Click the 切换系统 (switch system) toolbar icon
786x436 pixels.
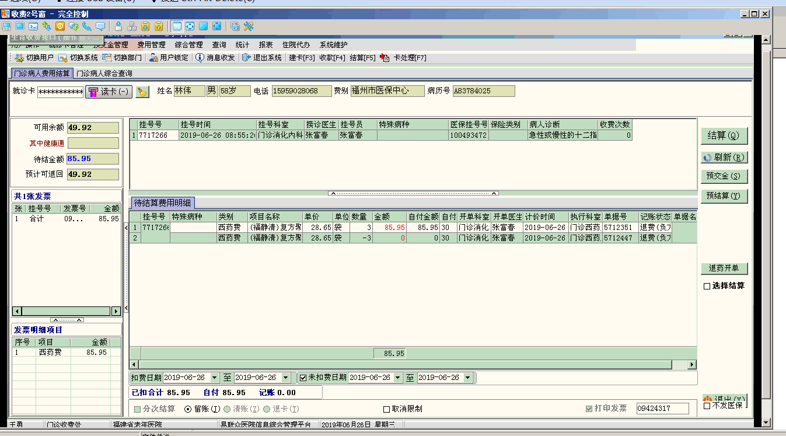coord(63,58)
